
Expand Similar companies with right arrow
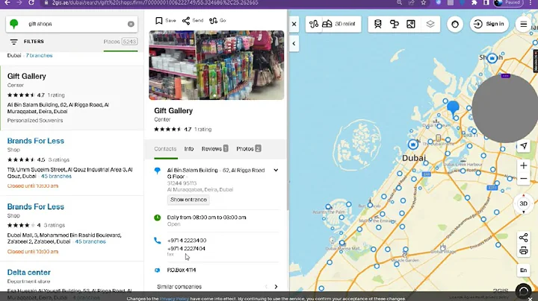(276, 287)
